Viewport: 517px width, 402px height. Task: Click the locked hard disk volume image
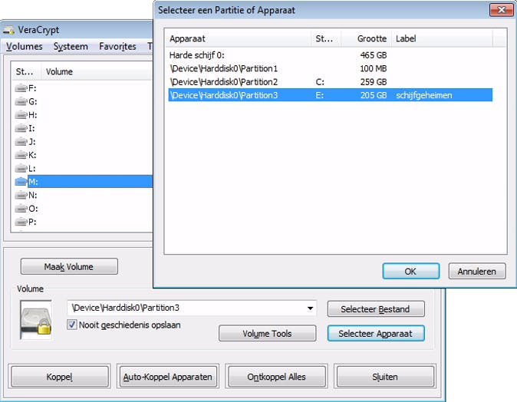coord(36,320)
